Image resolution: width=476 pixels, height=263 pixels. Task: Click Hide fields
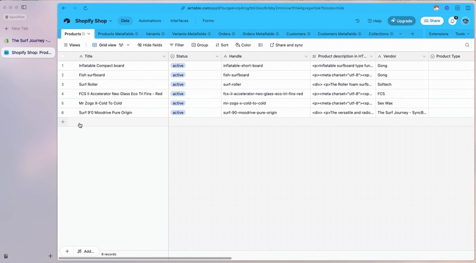pyautogui.click(x=150, y=45)
